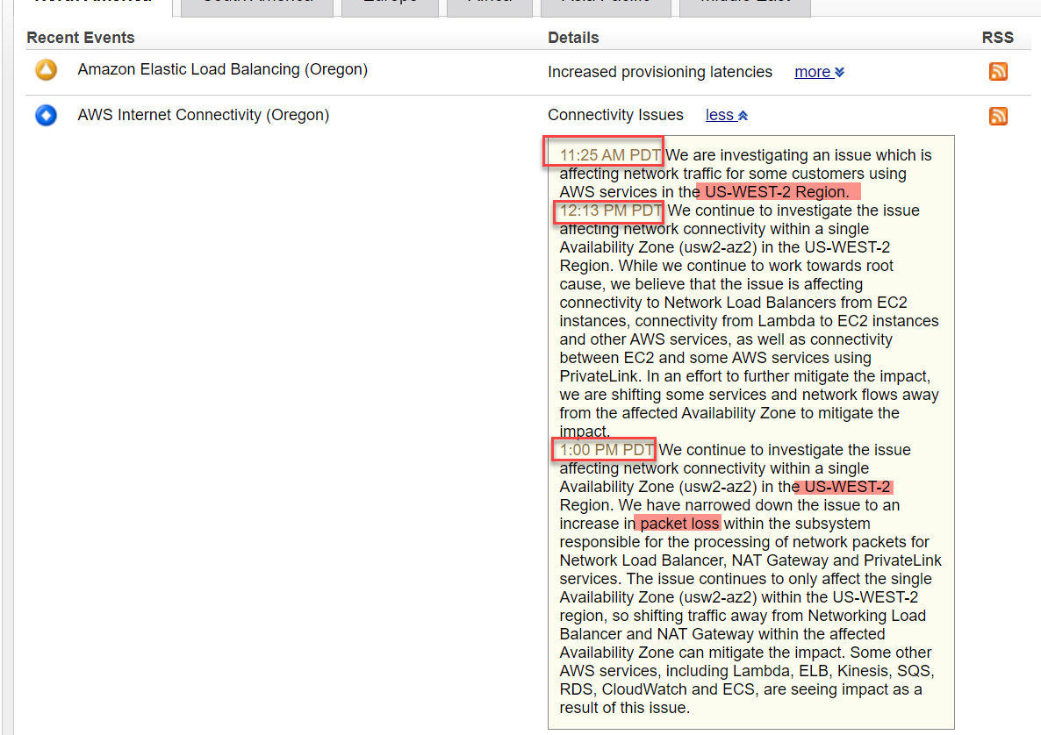Image resolution: width=1041 pixels, height=735 pixels.
Task: Click the yellow warning icon for Elastic Load Balancing
Action: click(46, 69)
